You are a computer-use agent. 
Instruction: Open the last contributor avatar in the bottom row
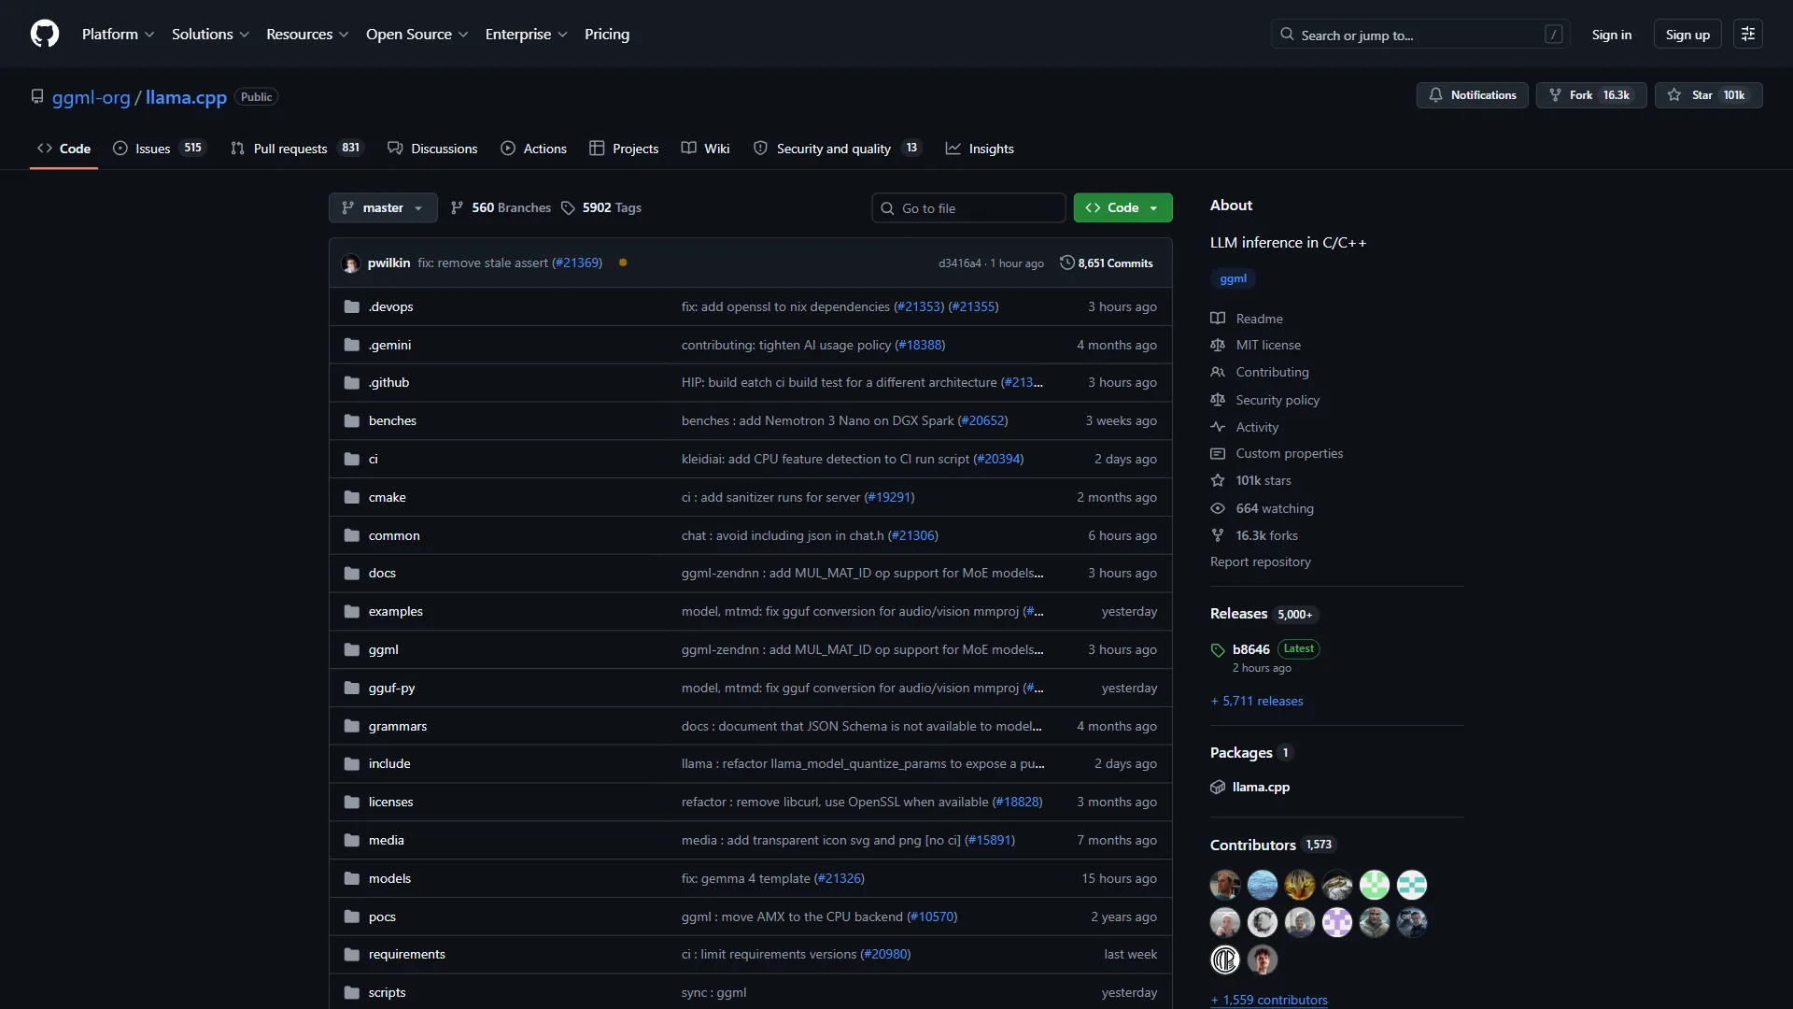coord(1263,959)
